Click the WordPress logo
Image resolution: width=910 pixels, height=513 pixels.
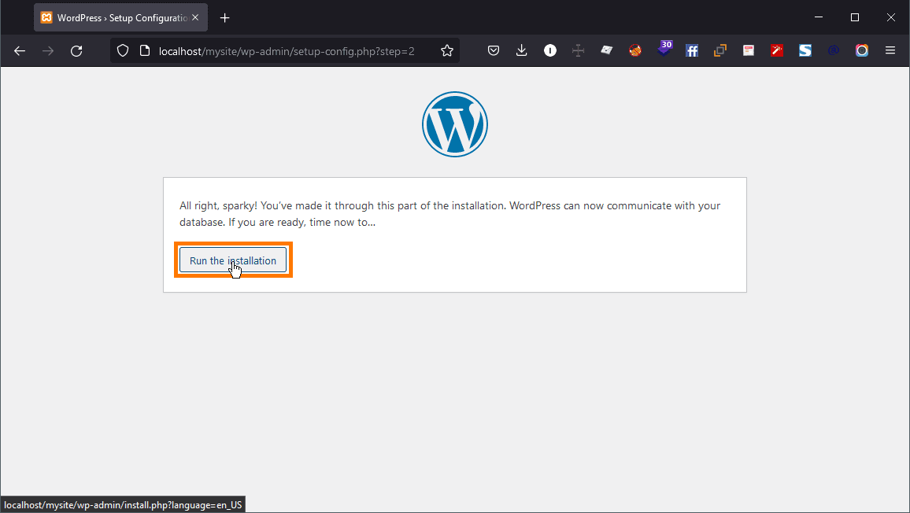pyautogui.click(x=455, y=124)
